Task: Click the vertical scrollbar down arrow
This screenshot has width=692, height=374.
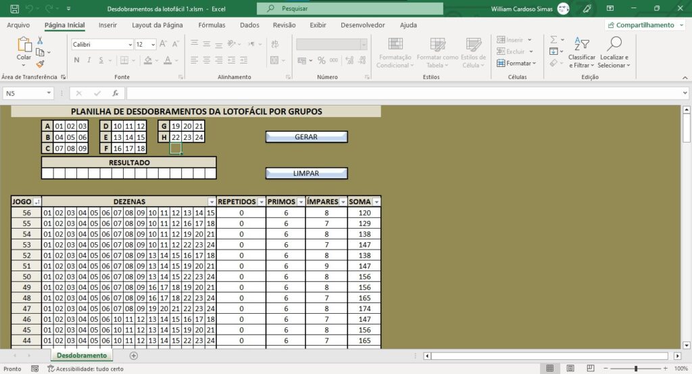Action: coord(687,346)
